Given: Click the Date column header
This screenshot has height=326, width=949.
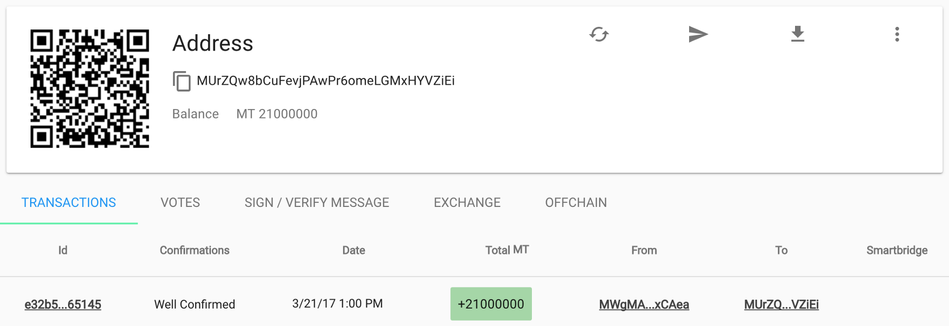Looking at the screenshot, I should [x=354, y=250].
